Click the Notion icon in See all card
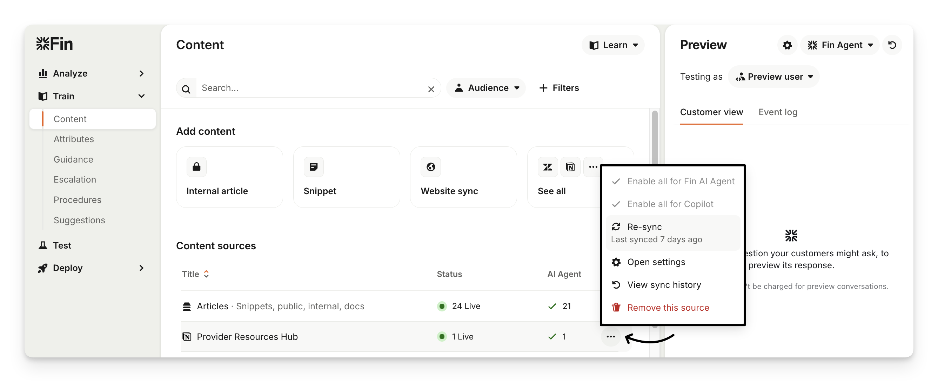The height and width of the screenshot is (382, 938). pos(570,167)
